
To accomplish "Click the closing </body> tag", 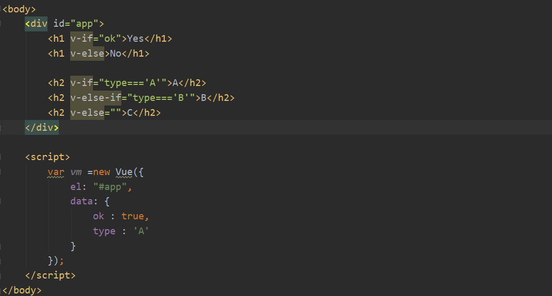I will tap(22, 290).
